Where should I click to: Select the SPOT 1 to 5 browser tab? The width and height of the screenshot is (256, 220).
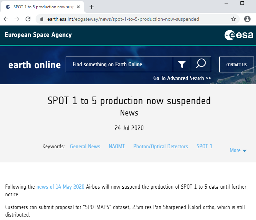pyautogui.click(x=41, y=7)
